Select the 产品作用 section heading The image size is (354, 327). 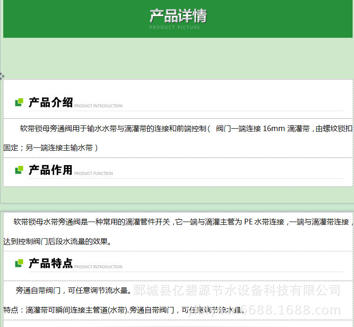click(x=50, y=170)
